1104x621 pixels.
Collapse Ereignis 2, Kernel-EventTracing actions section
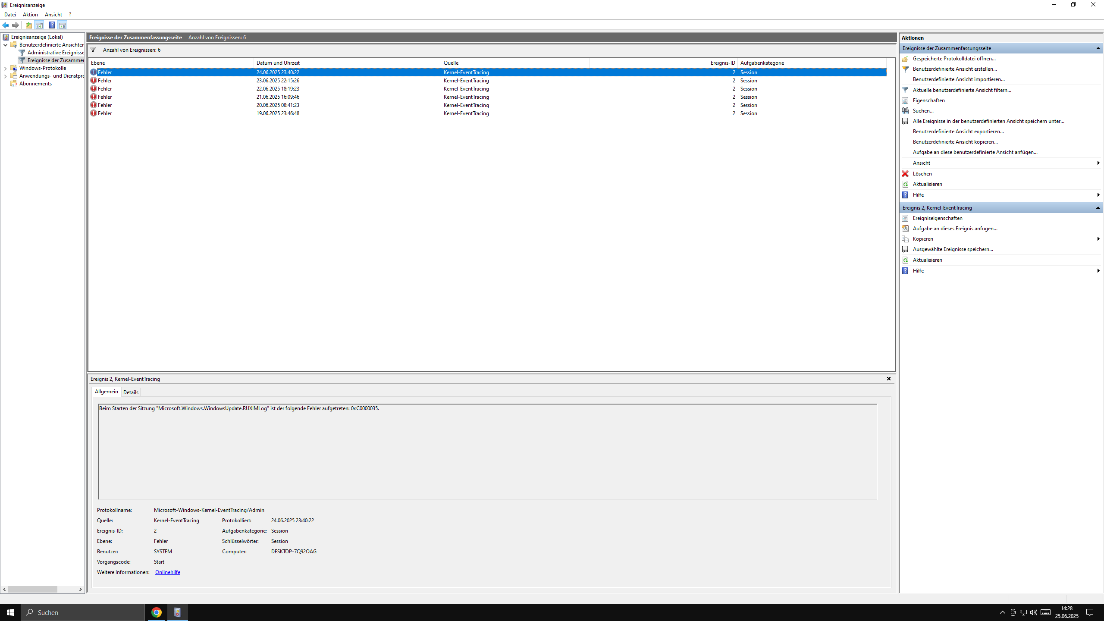click(x=1098, y=208)
